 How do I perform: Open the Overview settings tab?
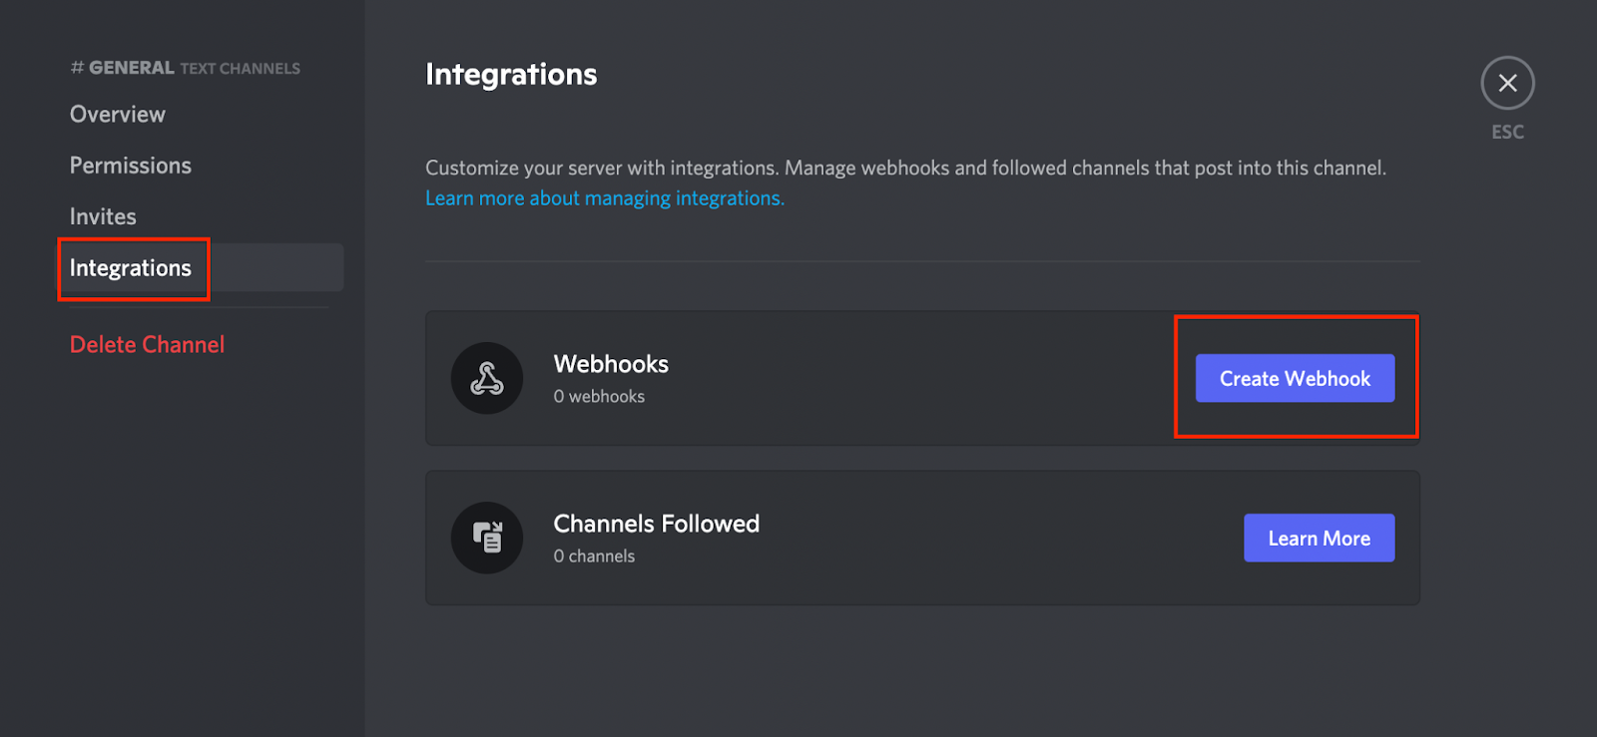(118, 115)
